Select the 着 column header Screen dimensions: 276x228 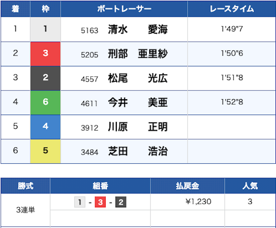pos(15,9)
